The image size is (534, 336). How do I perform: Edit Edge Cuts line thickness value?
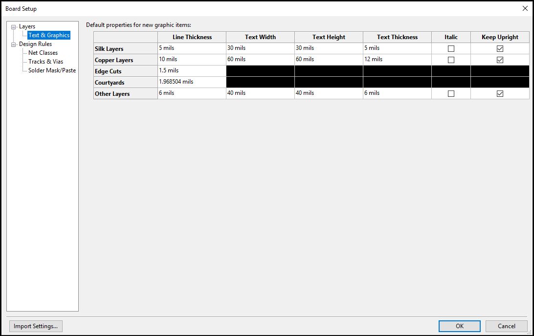pos(192,71)
